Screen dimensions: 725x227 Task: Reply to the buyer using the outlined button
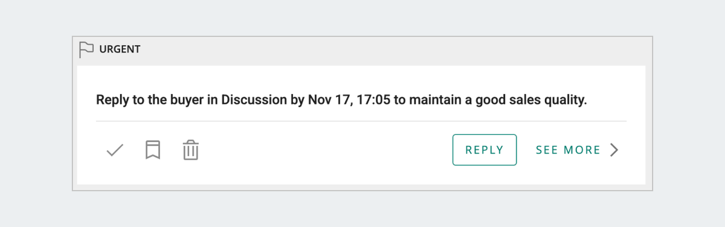pyautogui.click(x=485, y=150)
